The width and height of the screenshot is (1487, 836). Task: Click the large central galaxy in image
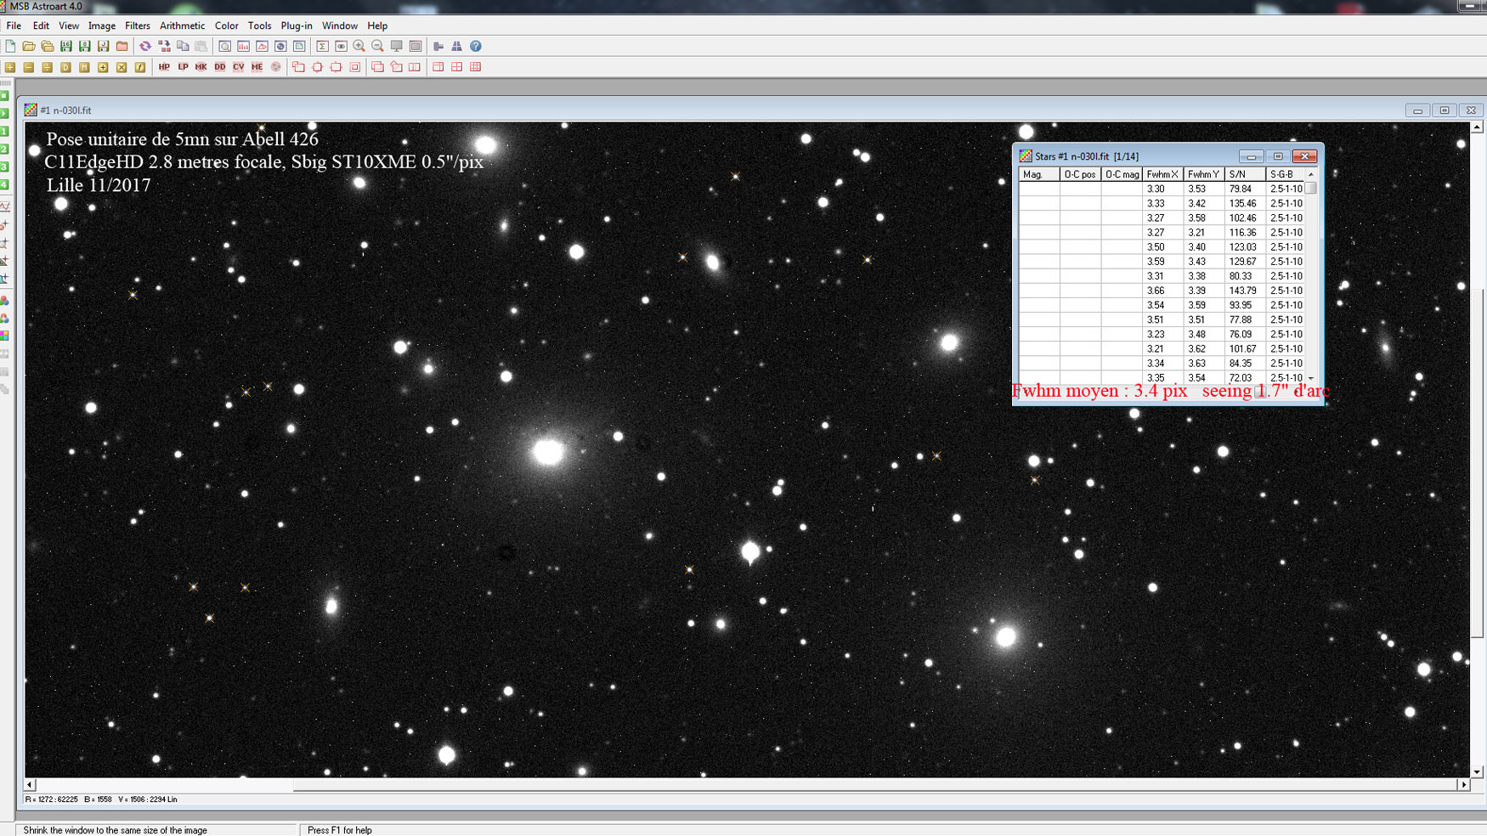[548, 451]
